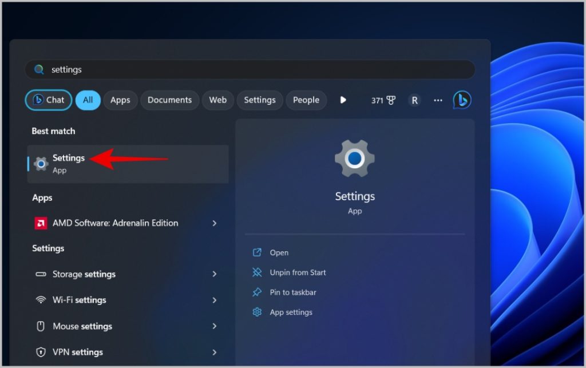Click the search magnifier icon
Viewport: 586px width, 368px height.
pos(39,69)
